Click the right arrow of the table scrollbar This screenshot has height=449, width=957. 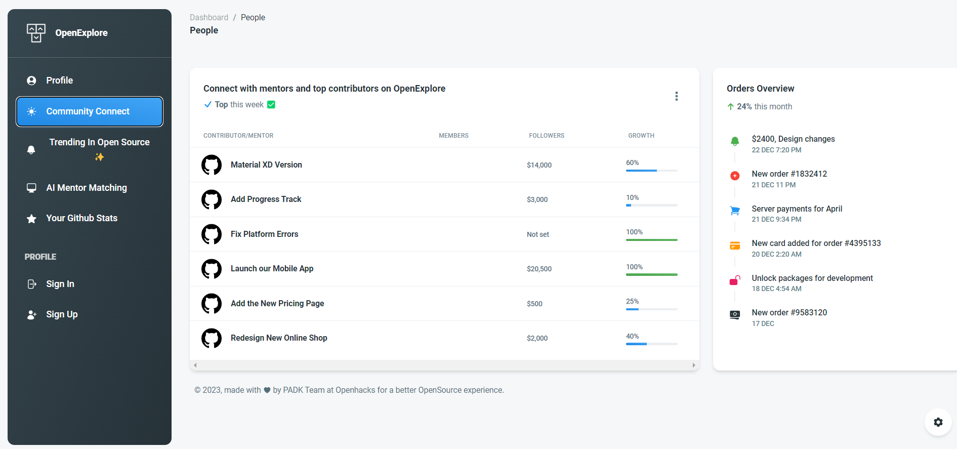(694, 365)
